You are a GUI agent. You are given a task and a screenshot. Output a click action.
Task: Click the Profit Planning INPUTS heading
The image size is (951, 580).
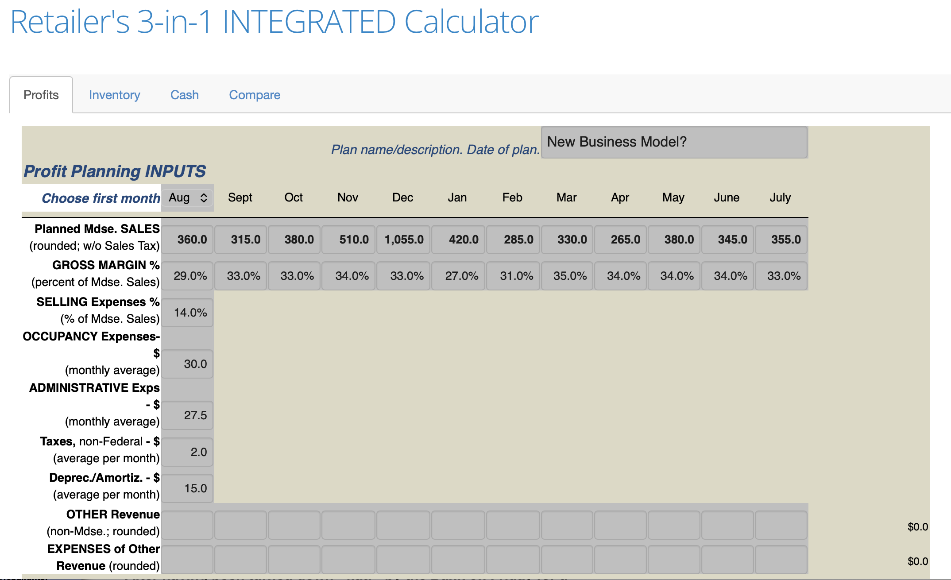115,171
